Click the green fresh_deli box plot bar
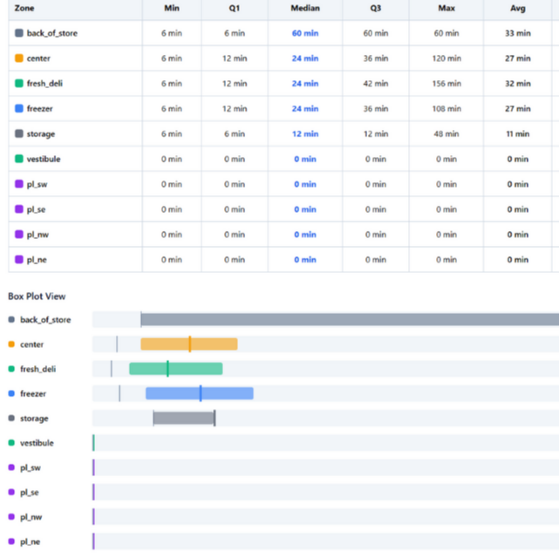 point(176,369)
